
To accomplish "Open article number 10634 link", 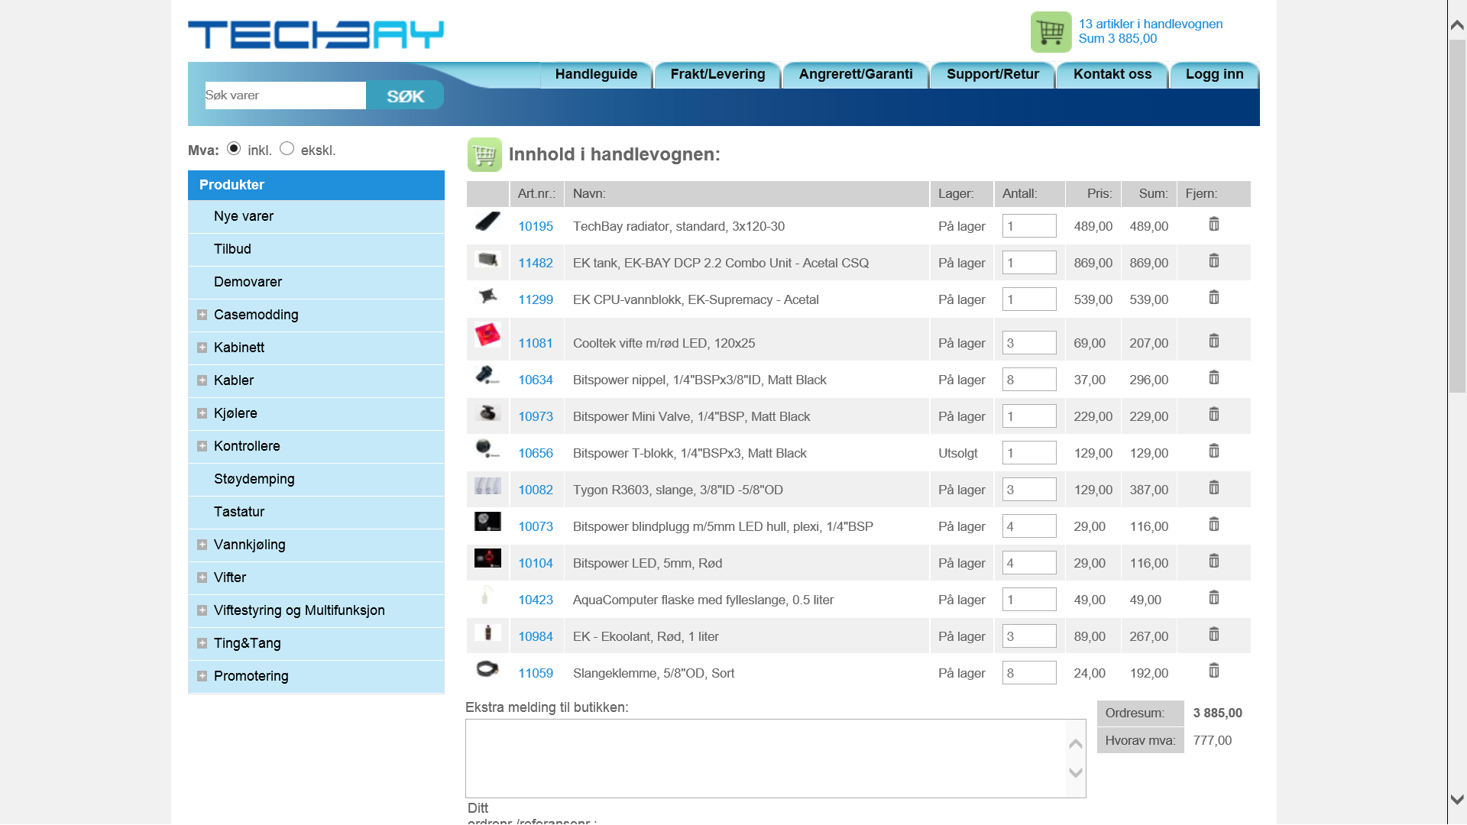I will click(x=536, y=380).
